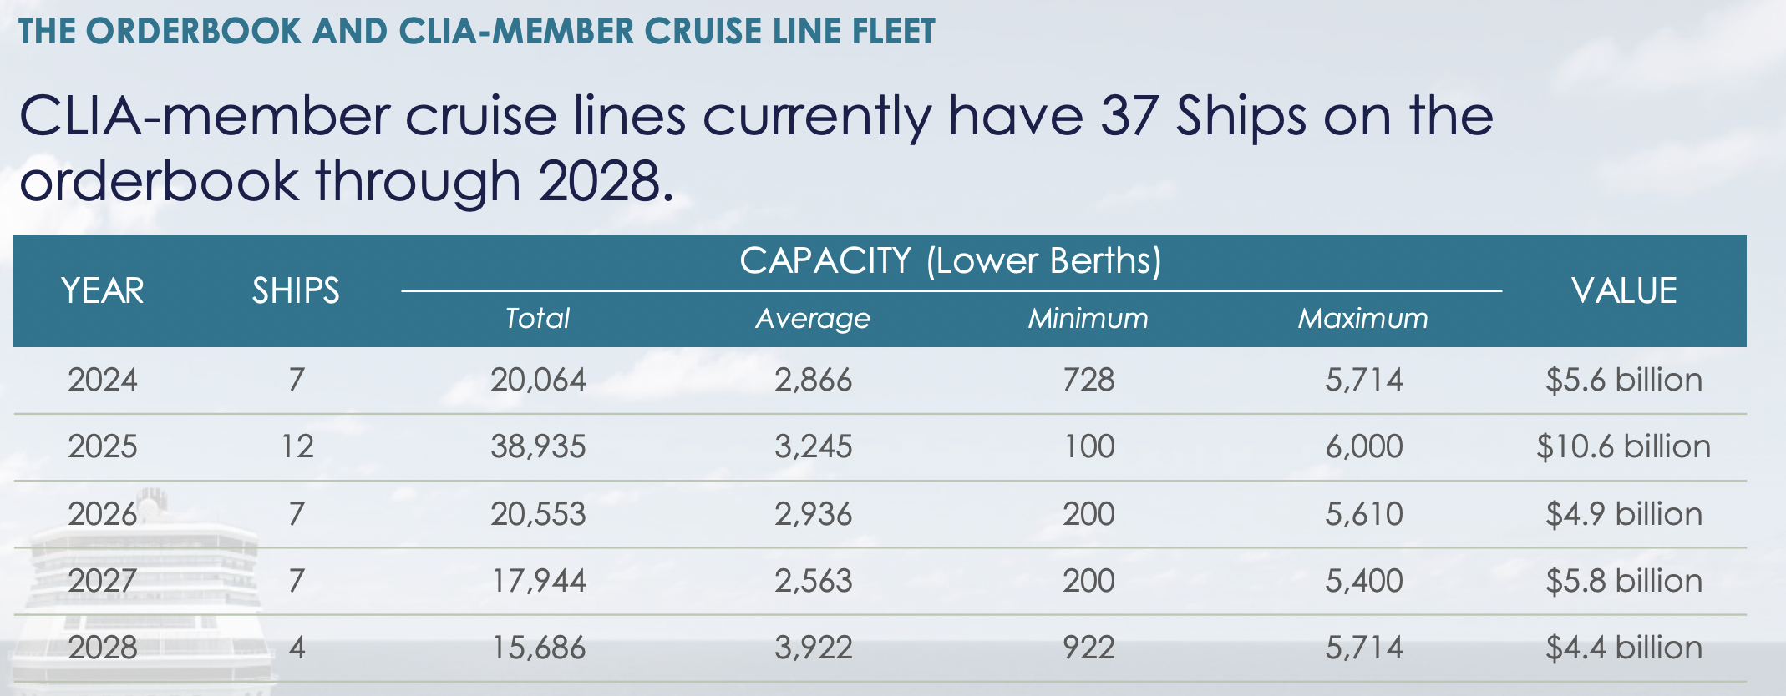Select the Average subheader
This screenshot has height=696, width=1786.
tap(813, 319)
